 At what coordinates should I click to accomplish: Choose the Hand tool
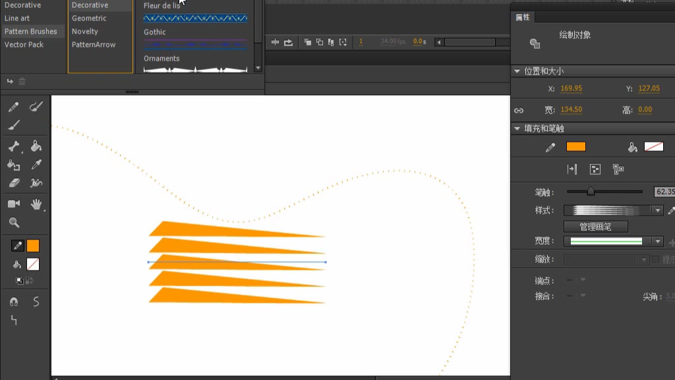[36, 204]
